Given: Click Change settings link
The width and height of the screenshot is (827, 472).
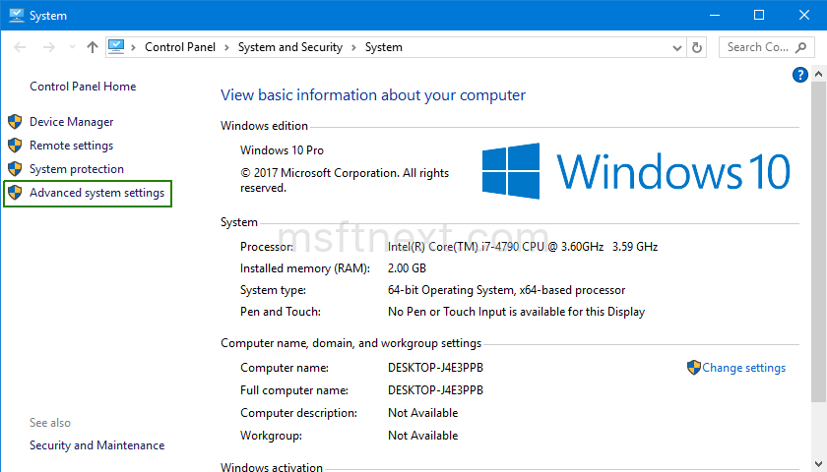Looking at the screenshot, I should [743, 368].
